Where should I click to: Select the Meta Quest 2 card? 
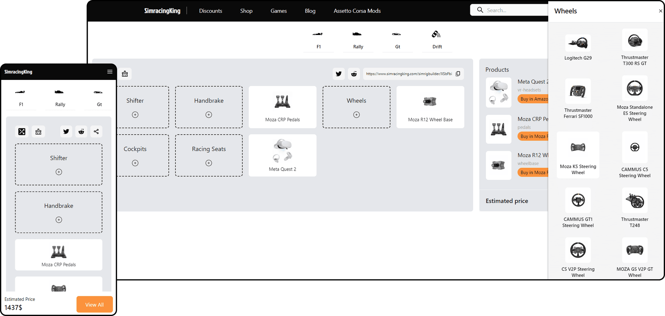tap(283, 155)
